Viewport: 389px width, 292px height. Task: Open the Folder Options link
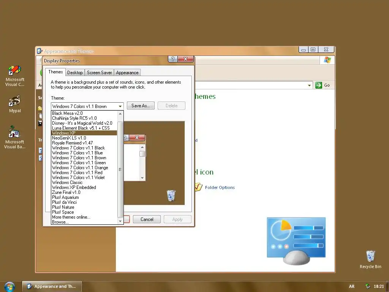(220, 187)
